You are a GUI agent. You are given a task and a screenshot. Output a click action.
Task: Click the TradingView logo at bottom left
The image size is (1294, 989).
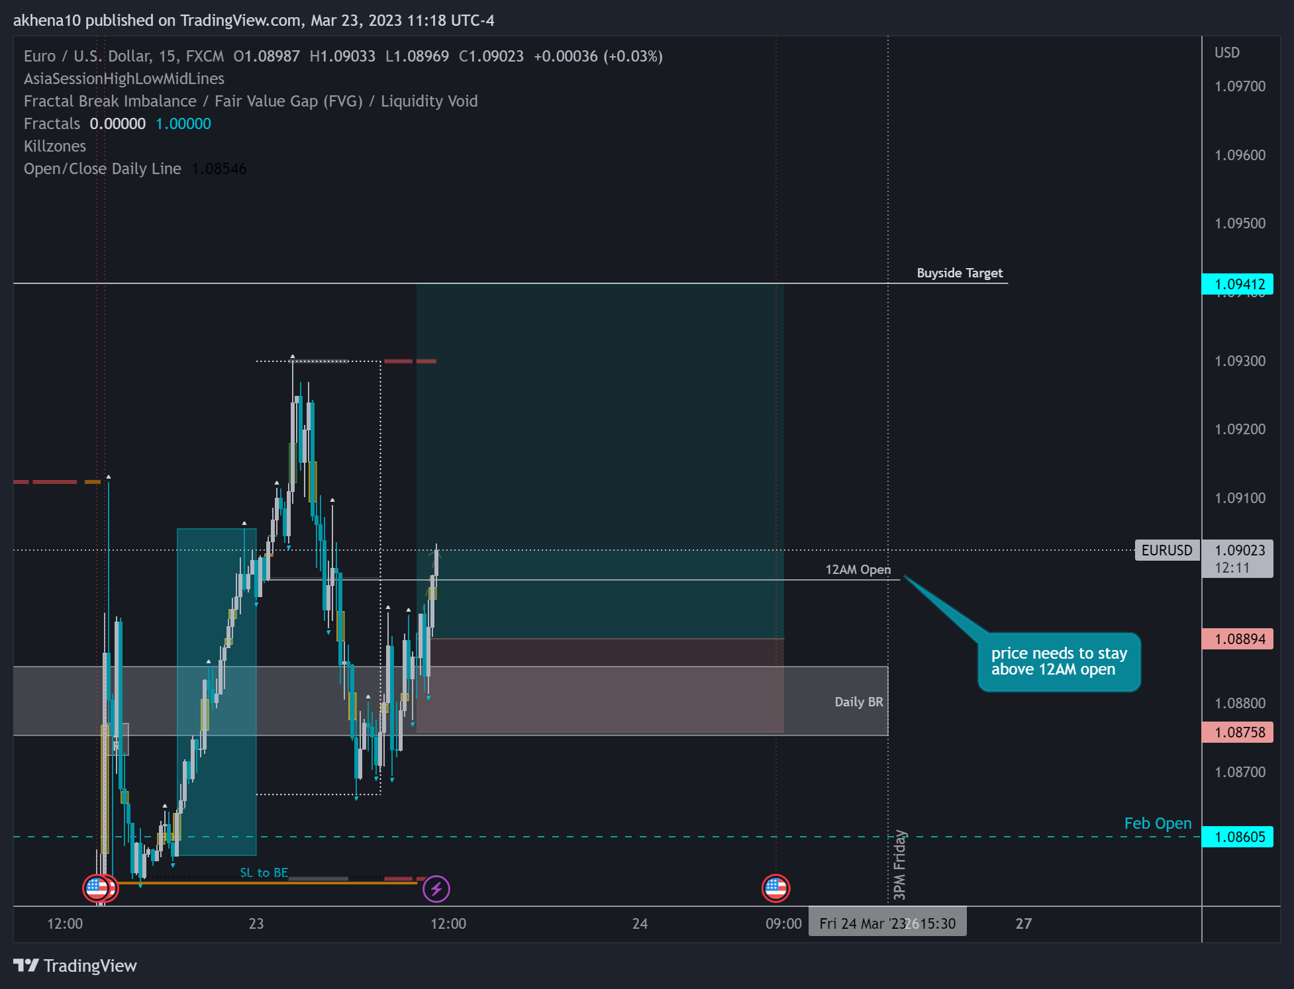[x=75, y=966]
